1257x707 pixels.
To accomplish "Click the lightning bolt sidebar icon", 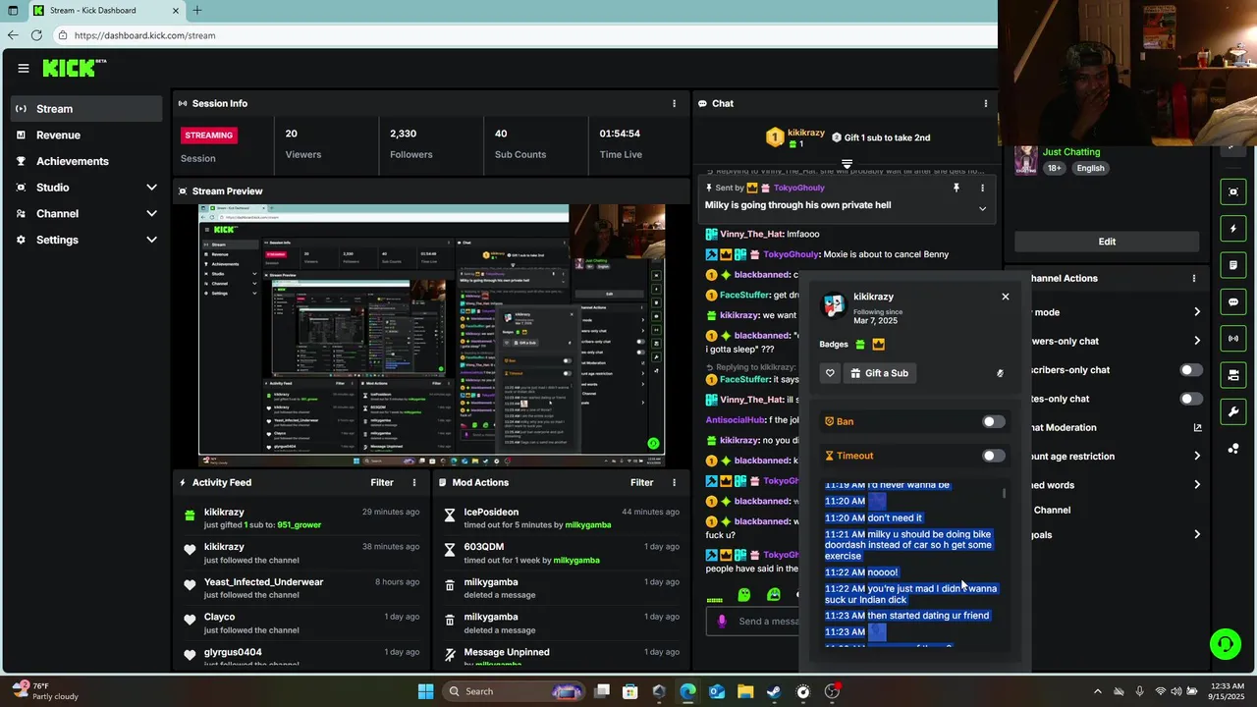I will click(x=1233, y=229).
